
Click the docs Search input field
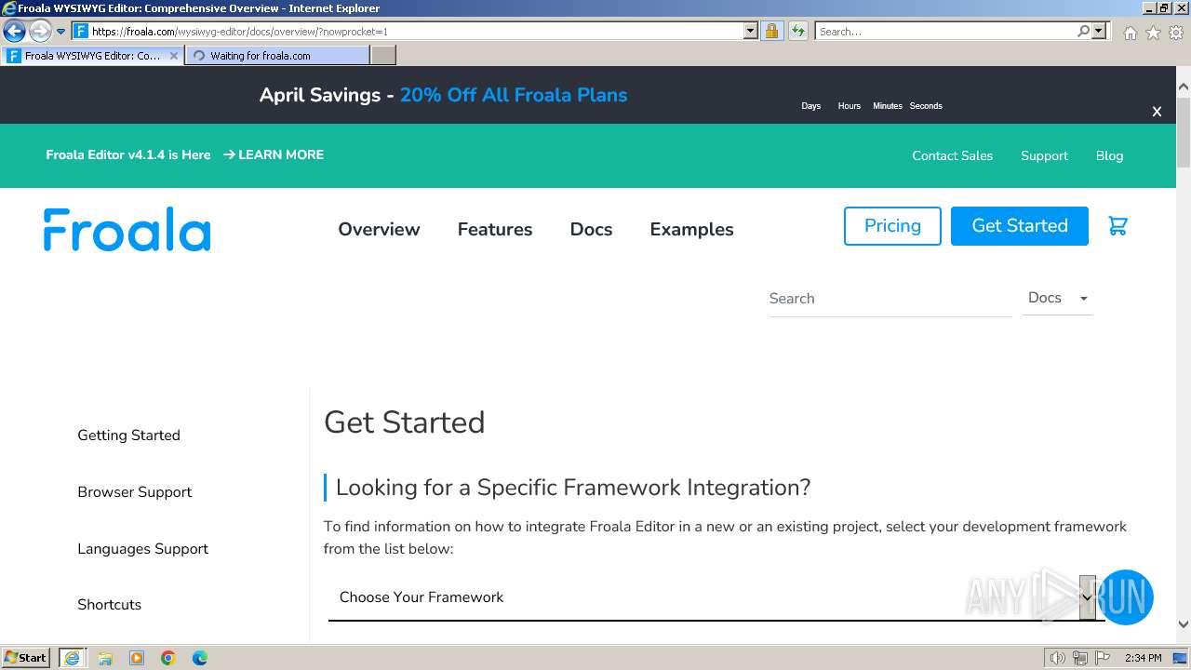pos(890,299)
